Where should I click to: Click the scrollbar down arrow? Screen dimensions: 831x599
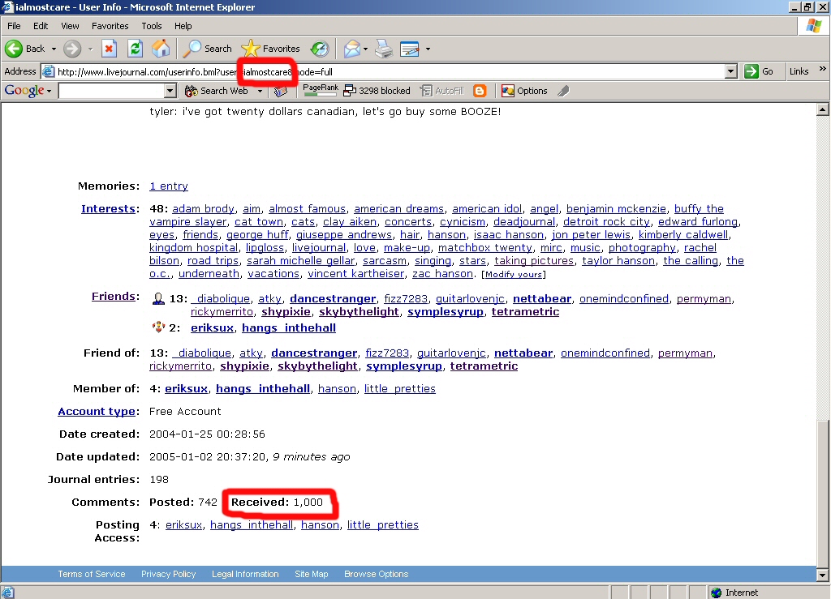pos(823,575)
